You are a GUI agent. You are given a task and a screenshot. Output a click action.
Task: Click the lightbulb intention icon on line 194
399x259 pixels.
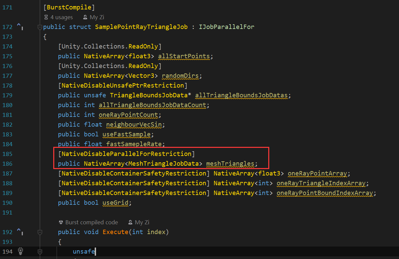21,251
